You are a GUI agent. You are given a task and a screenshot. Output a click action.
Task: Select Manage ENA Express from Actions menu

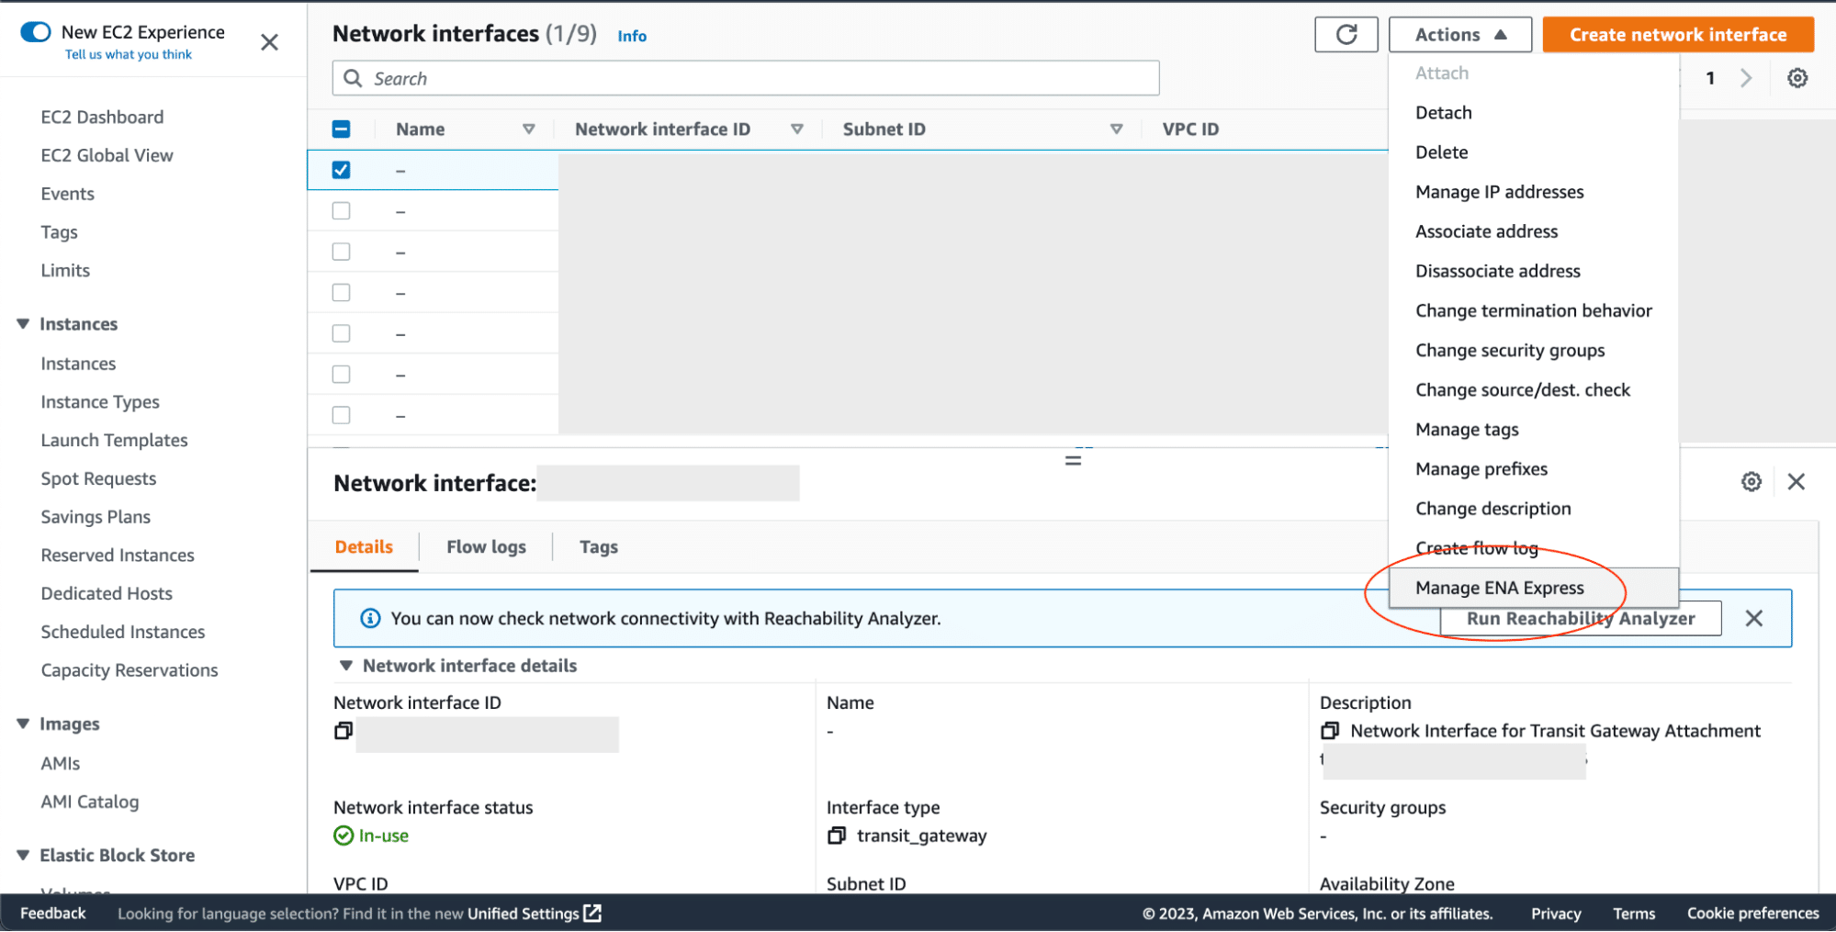click(1501, 588)
